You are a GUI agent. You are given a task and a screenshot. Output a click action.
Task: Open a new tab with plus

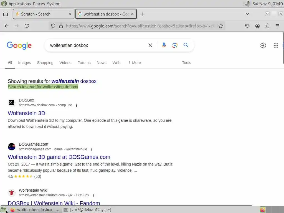pos(143,14)
